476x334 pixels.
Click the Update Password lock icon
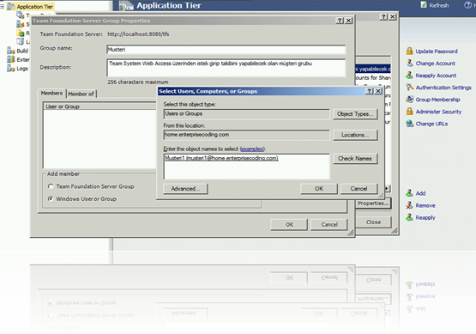[409, 51]
